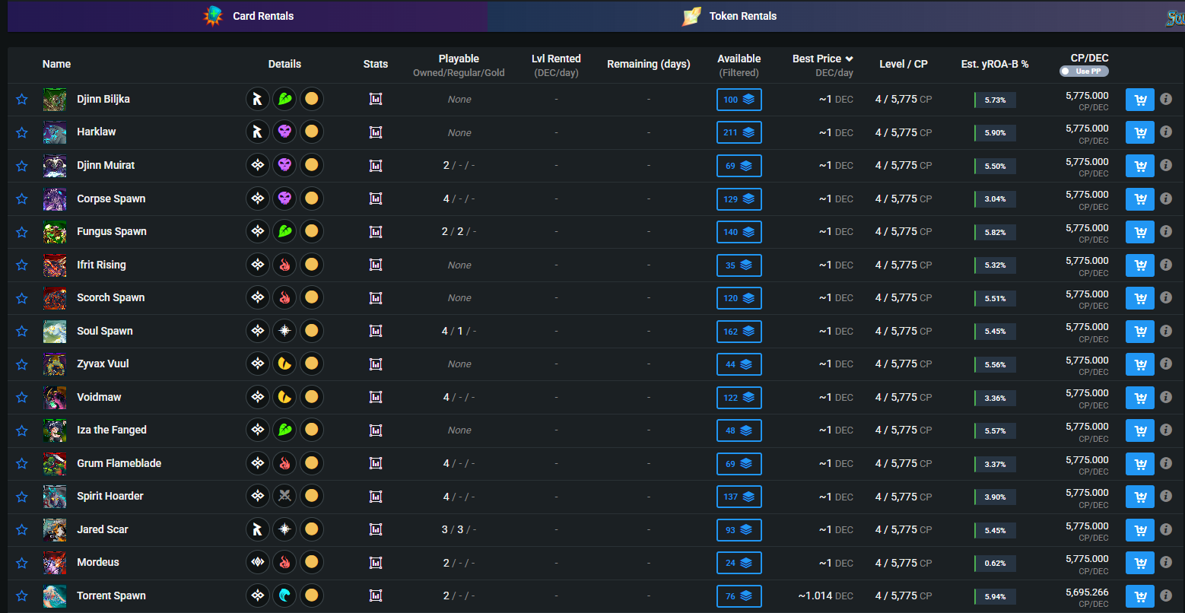Click yROA-B 5.56% bar for Zyvax Vuul

(994, 364)
